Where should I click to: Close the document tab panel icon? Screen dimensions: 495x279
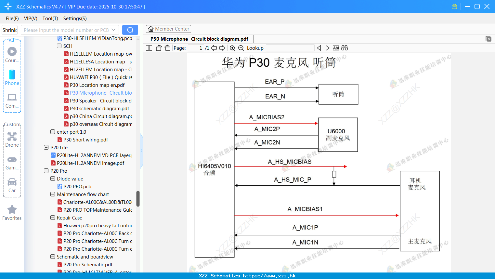488,39
